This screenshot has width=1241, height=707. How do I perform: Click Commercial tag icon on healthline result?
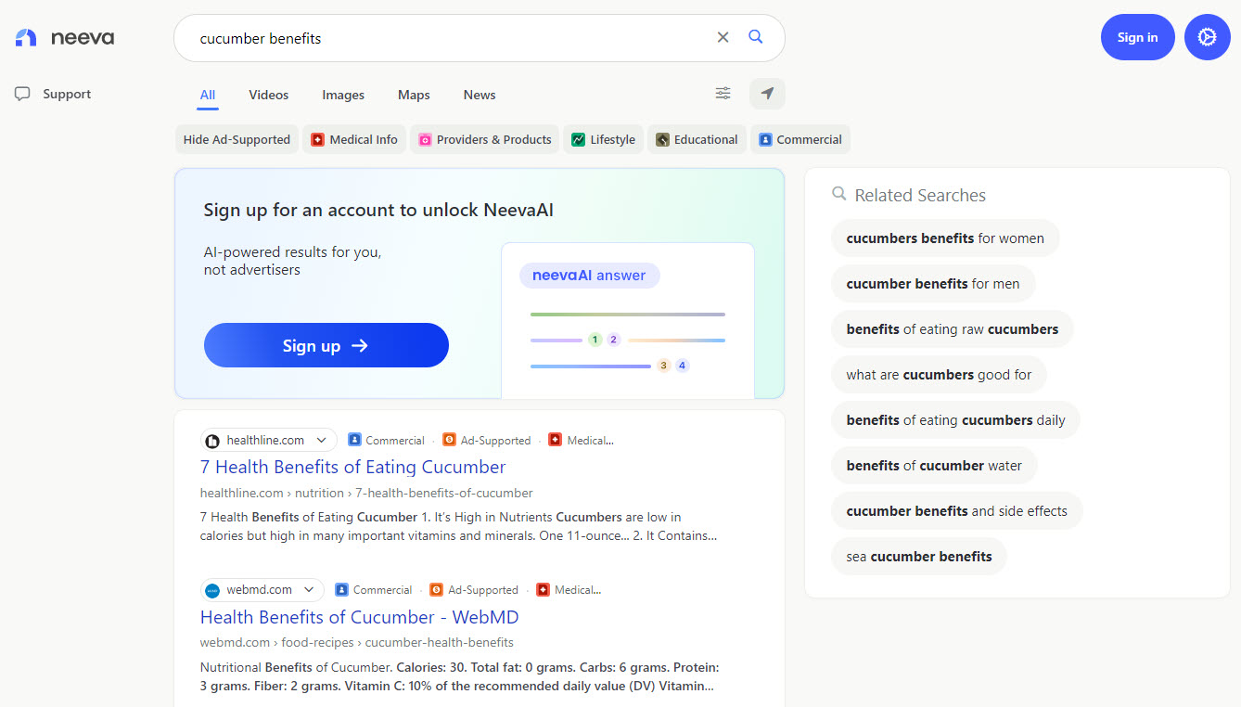(x=354, y=440)
